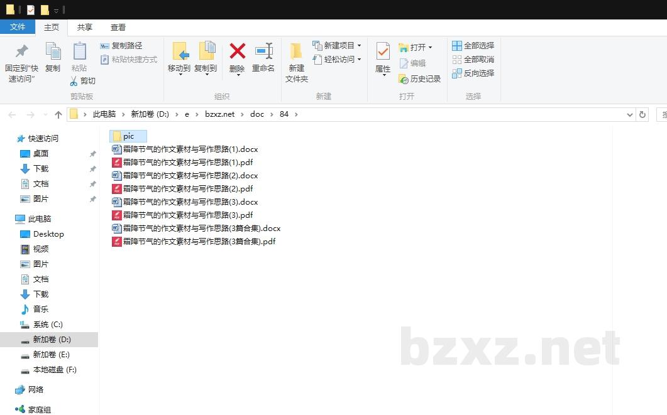Image resolution: width=667 pixels, height=415 pixels.
Task: Select System (C:) drive in sidebar
Action: coord(47,325)
